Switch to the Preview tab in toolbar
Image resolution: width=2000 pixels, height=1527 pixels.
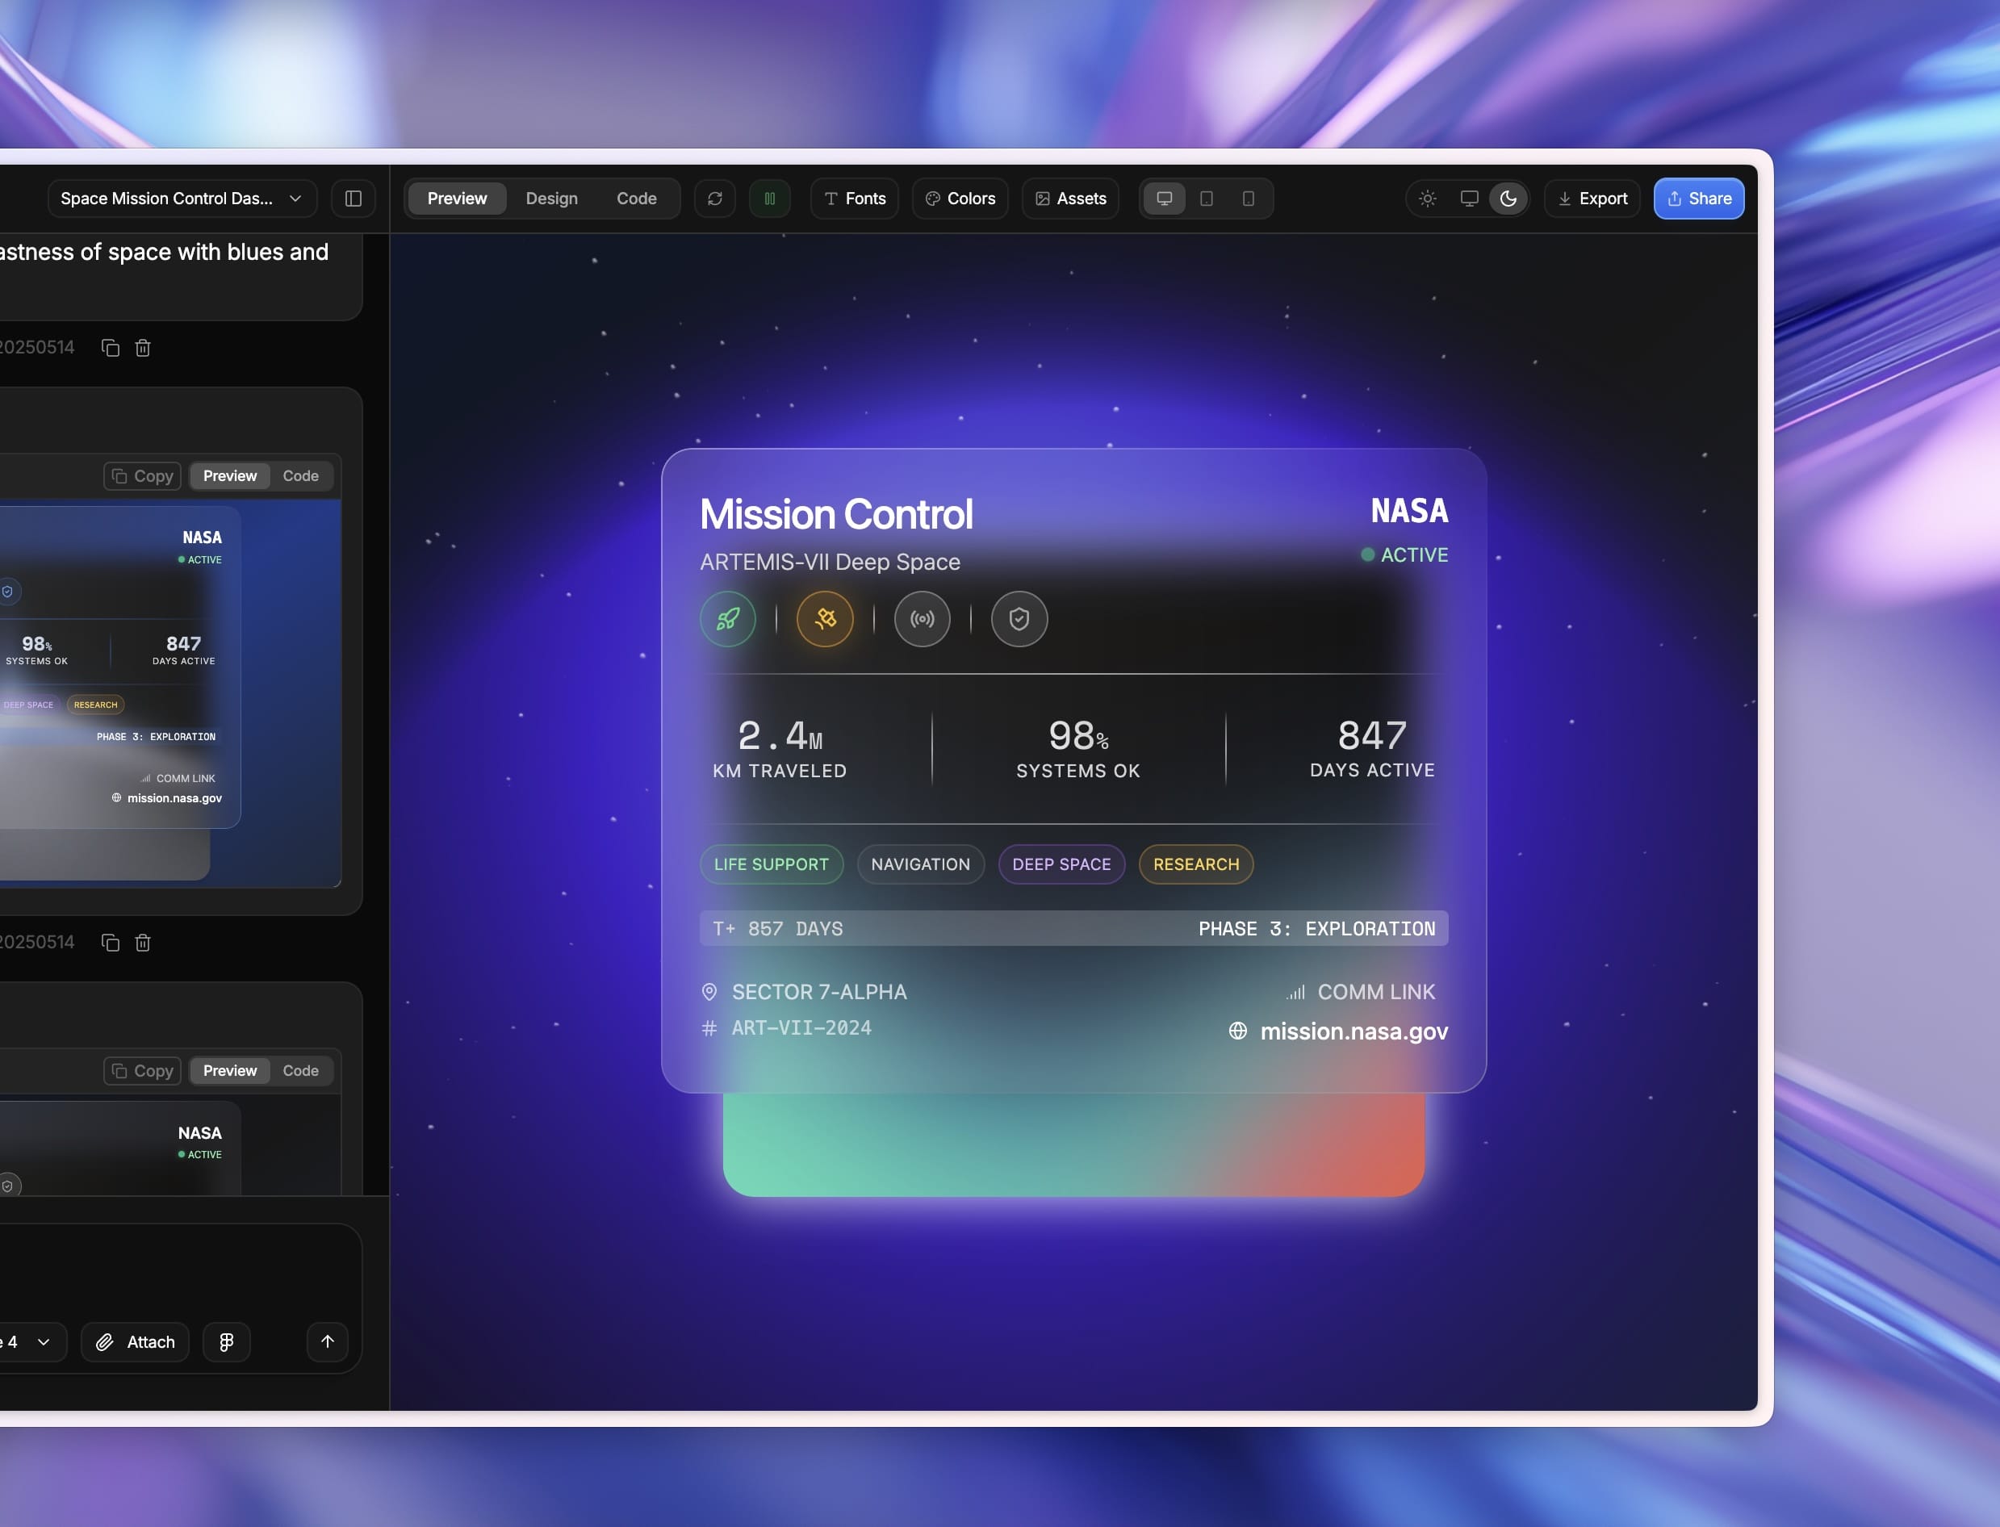pos(456,199)
